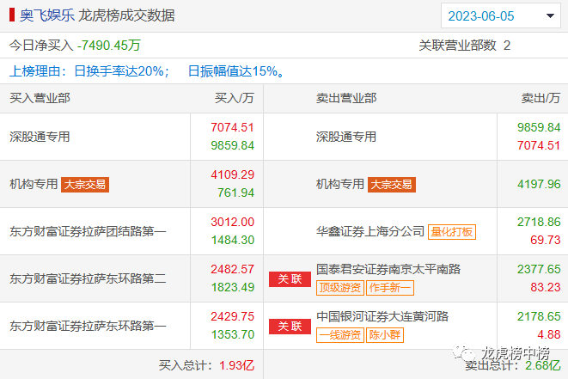The image size is (568, 379).
Task: Click 关联 badge beside 国泰君安证券南京太平南路
Action: tap(290, 278)
